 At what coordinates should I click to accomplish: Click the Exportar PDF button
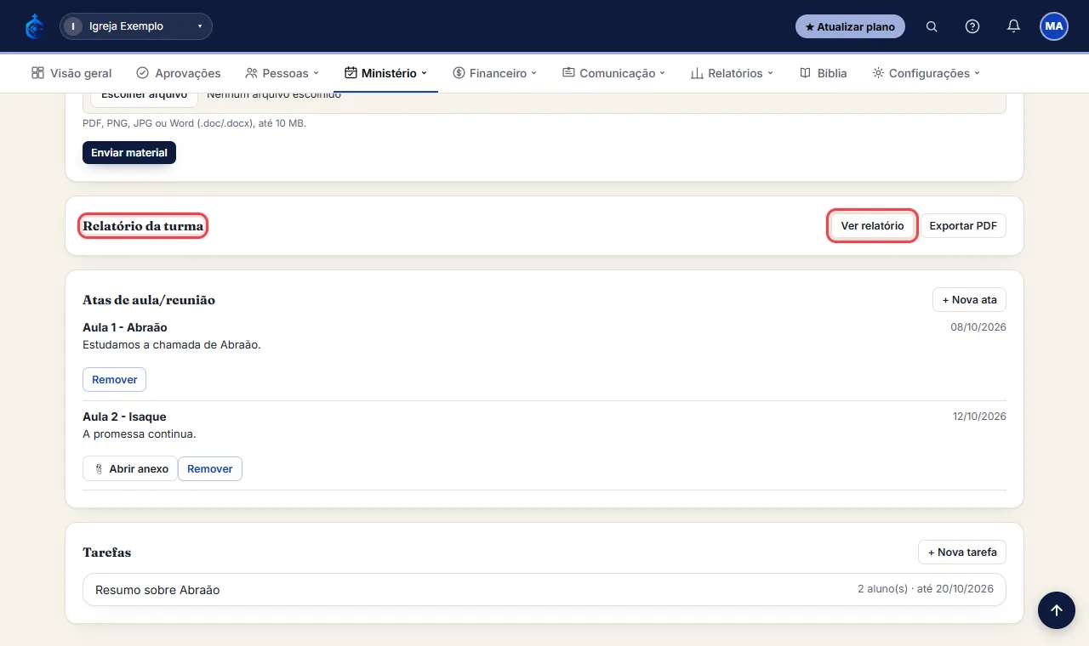tap(963, 226)
